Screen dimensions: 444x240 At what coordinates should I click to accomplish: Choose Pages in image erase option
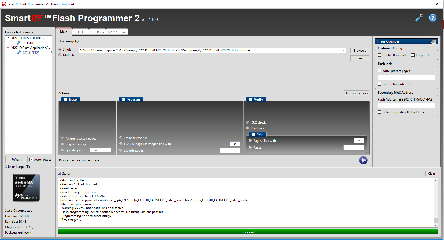coord(62,144)
